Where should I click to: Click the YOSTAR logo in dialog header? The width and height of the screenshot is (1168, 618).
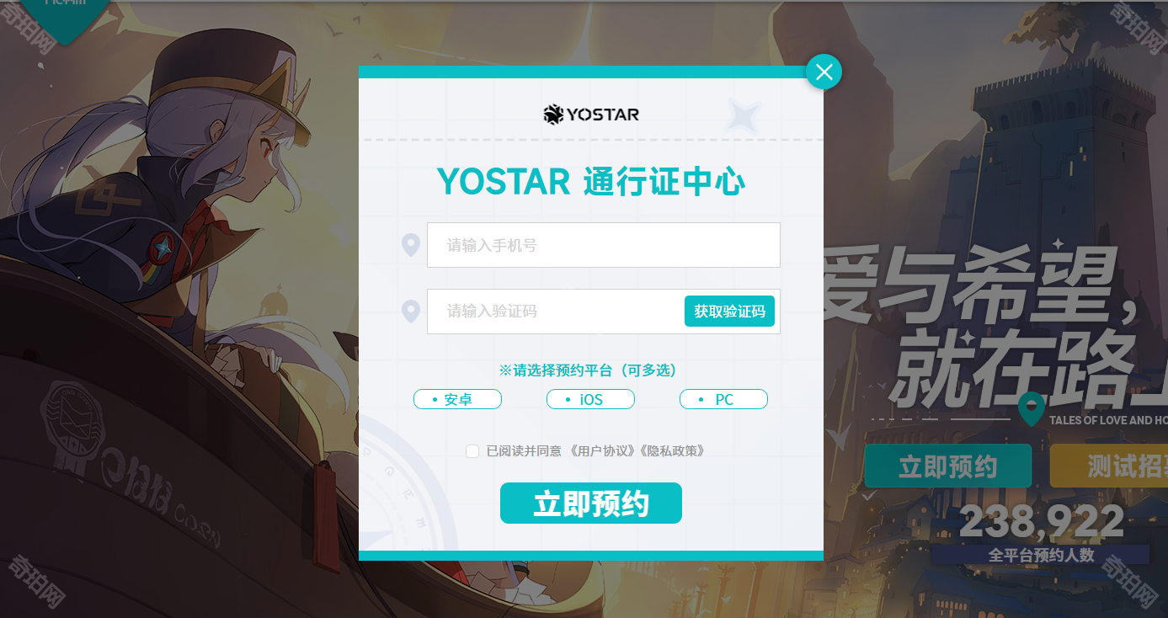pyautogui.click(x=591, y=114)
